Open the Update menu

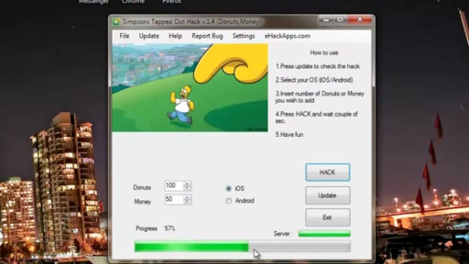pos(149,36)
